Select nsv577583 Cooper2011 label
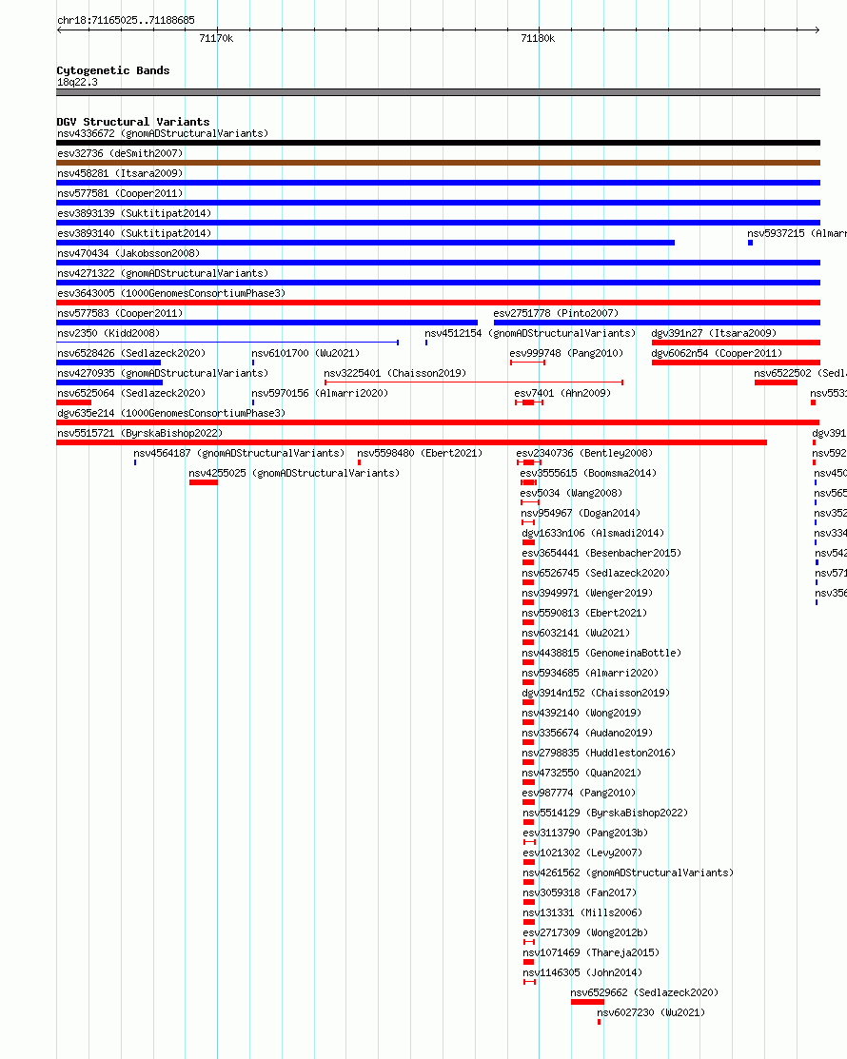The height and width of the screenshot is (1059, 847). click(120, 313)
